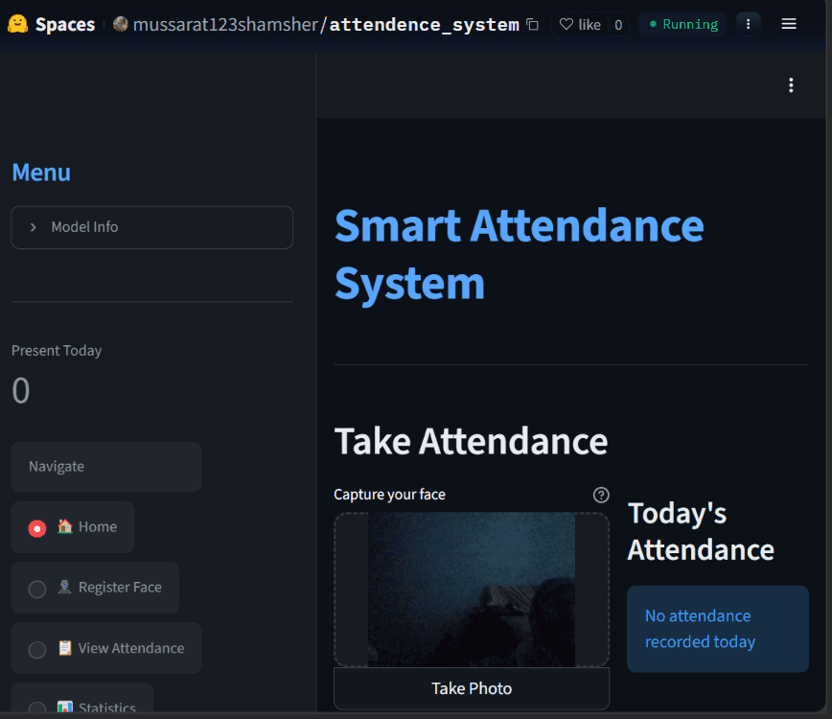Copy the space name with the copy icon
Viewport: 832px width, 719px height.
[532, 24]
